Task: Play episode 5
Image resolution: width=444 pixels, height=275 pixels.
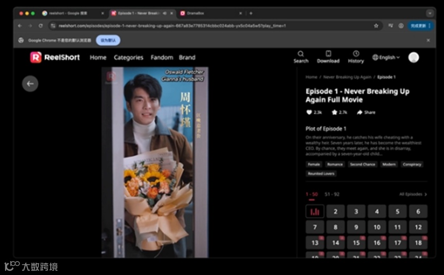Action: pos(398,211)
